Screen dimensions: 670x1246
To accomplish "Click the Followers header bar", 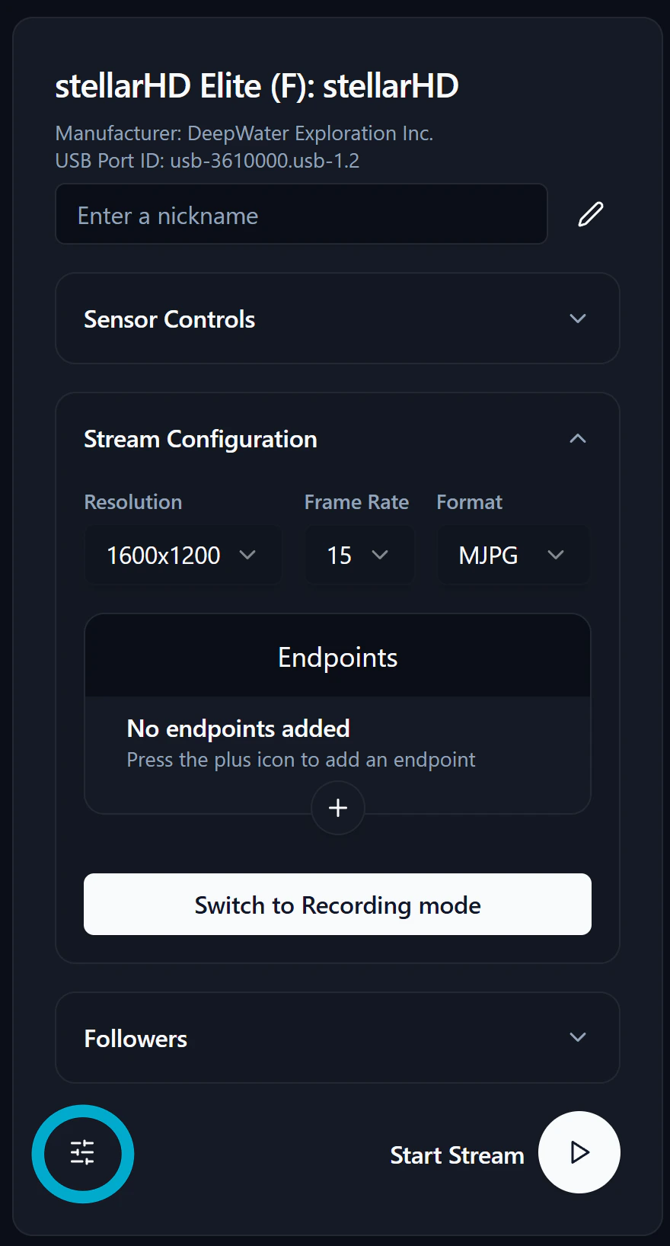I will [x=337, y=1038].
